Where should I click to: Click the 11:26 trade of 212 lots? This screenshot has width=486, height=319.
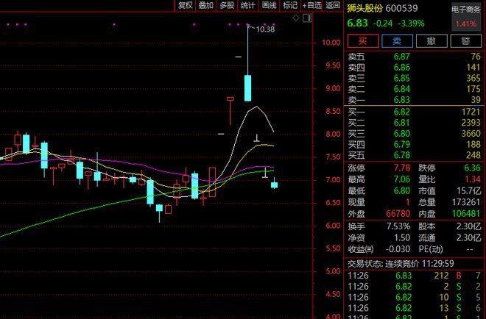pos(414,276)
